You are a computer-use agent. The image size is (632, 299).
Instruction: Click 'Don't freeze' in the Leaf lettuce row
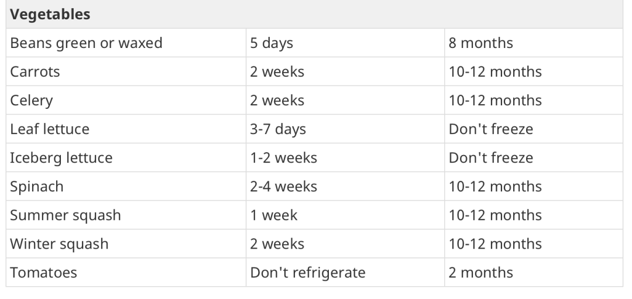491,129
